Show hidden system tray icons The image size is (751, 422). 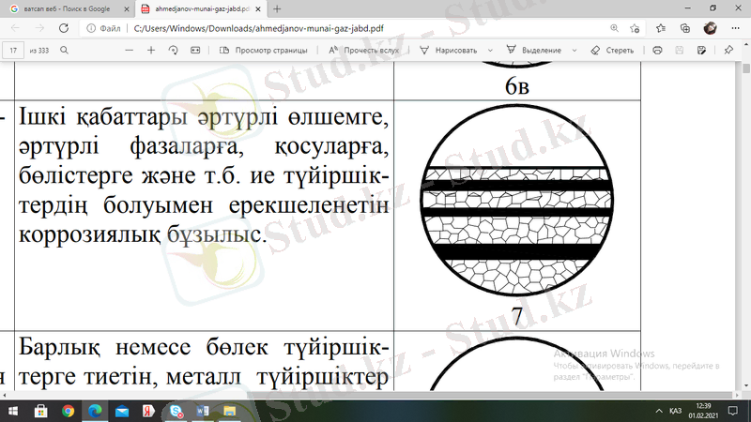tap(659, 411)
